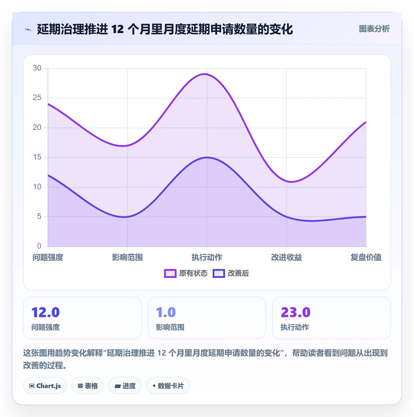Click the 原有状态 point at 影响范围
Screen dimensions: 414x417
click(127, 146)
